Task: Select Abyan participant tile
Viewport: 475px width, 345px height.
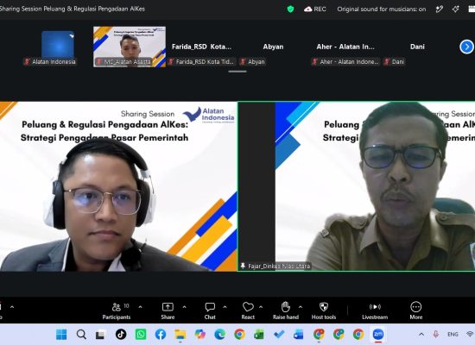Action: 273,47
